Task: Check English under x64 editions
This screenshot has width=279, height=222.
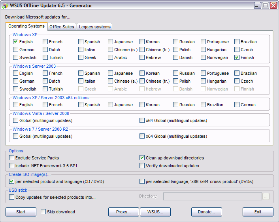Action: pyautogui.click(x=15, y=105)
